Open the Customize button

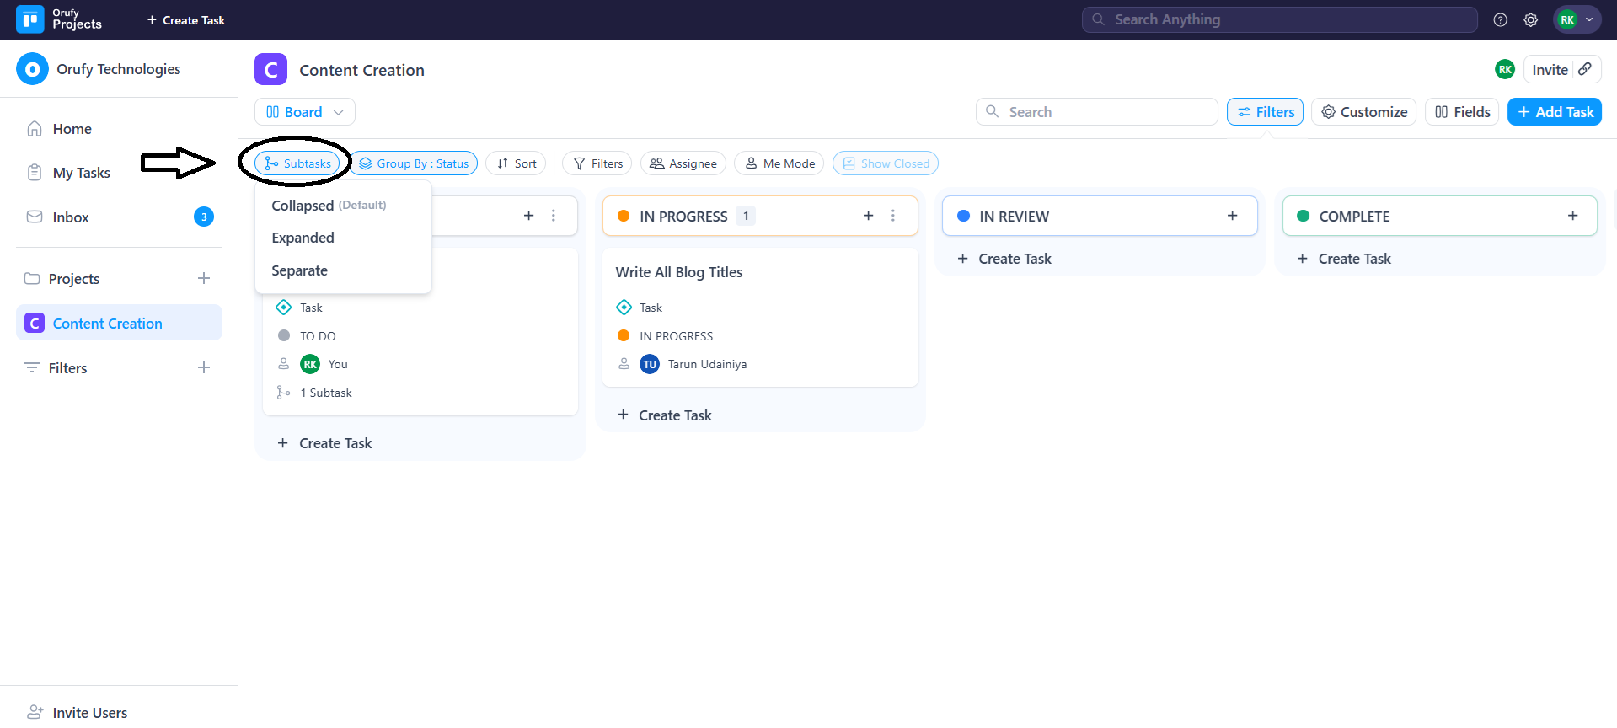[x=1363, y=112]
